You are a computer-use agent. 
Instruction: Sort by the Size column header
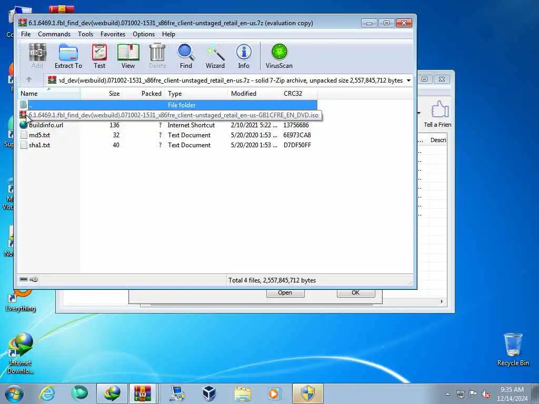[x=102, y=94]
